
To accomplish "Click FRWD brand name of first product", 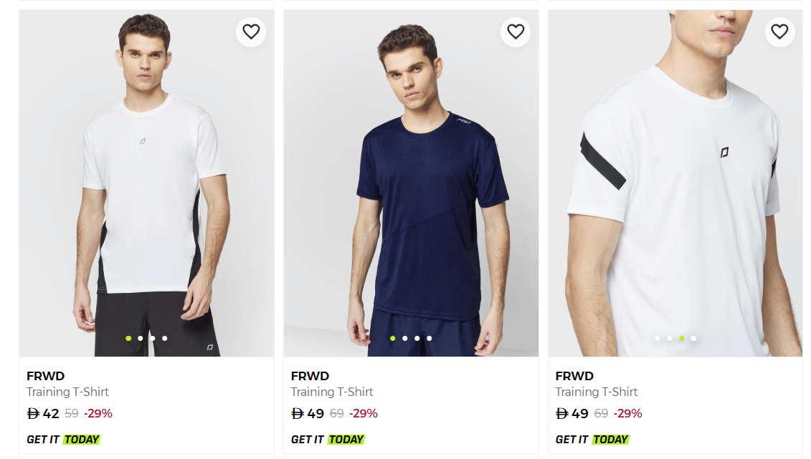I will coord(45,376).
